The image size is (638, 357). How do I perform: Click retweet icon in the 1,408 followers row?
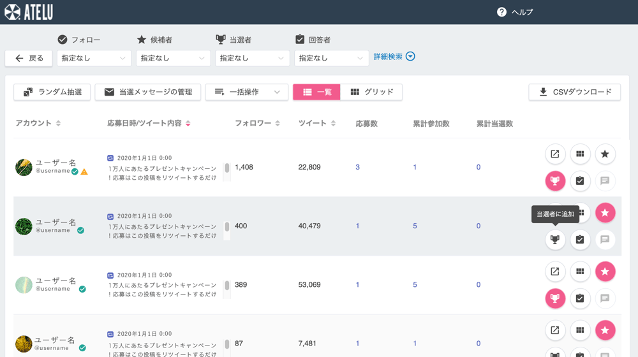tap(110, 157)
